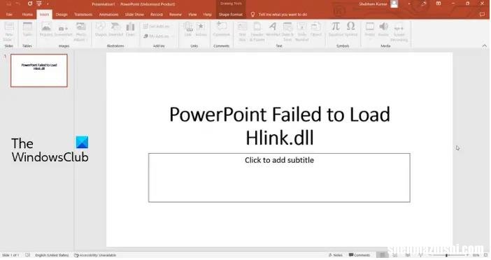This screenshot has height=260, width=491.
Task: Insert Slide Number
Action: 301,31
